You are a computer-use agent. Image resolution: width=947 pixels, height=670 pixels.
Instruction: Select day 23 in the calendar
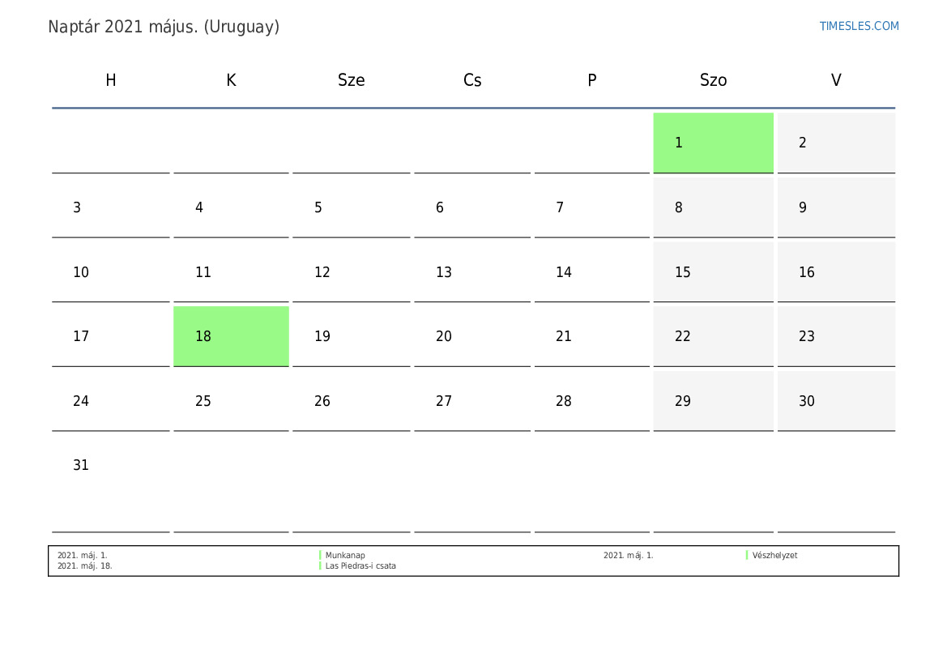pyautogui.click(x=836, y=336)
